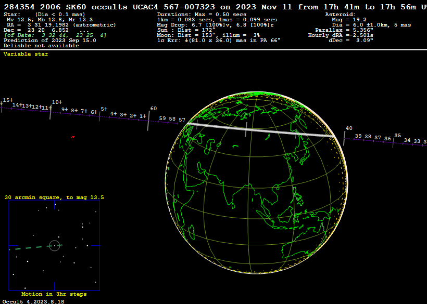The width and height of the screenshot is (427, 304).
Task: Select the '6+' minute marker
Action: (x=94, y=112)
